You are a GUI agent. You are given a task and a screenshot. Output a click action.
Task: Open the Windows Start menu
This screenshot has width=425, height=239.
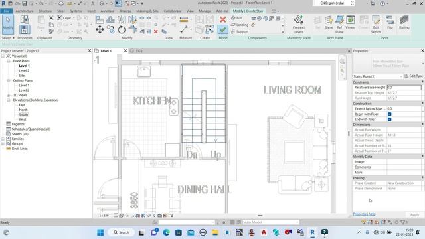[x=100, y=232]
